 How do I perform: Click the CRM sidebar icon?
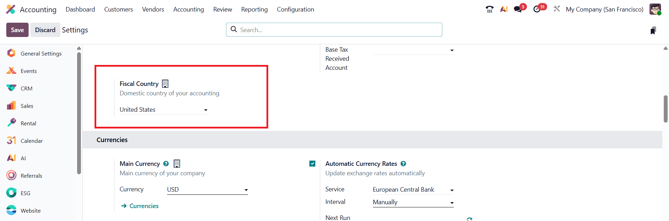click(11, 88)
